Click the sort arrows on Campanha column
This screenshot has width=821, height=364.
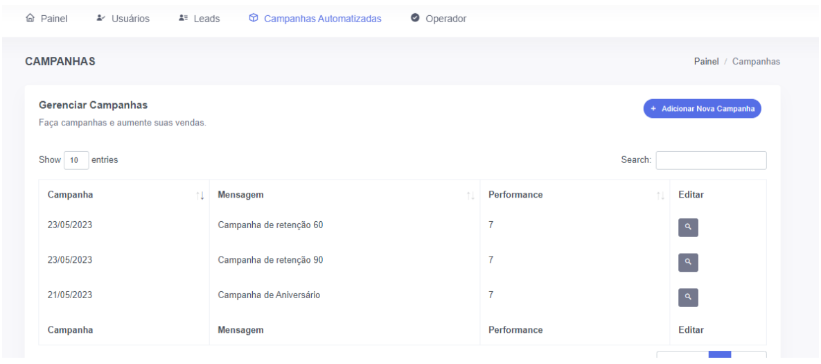(x=201, y=196)
